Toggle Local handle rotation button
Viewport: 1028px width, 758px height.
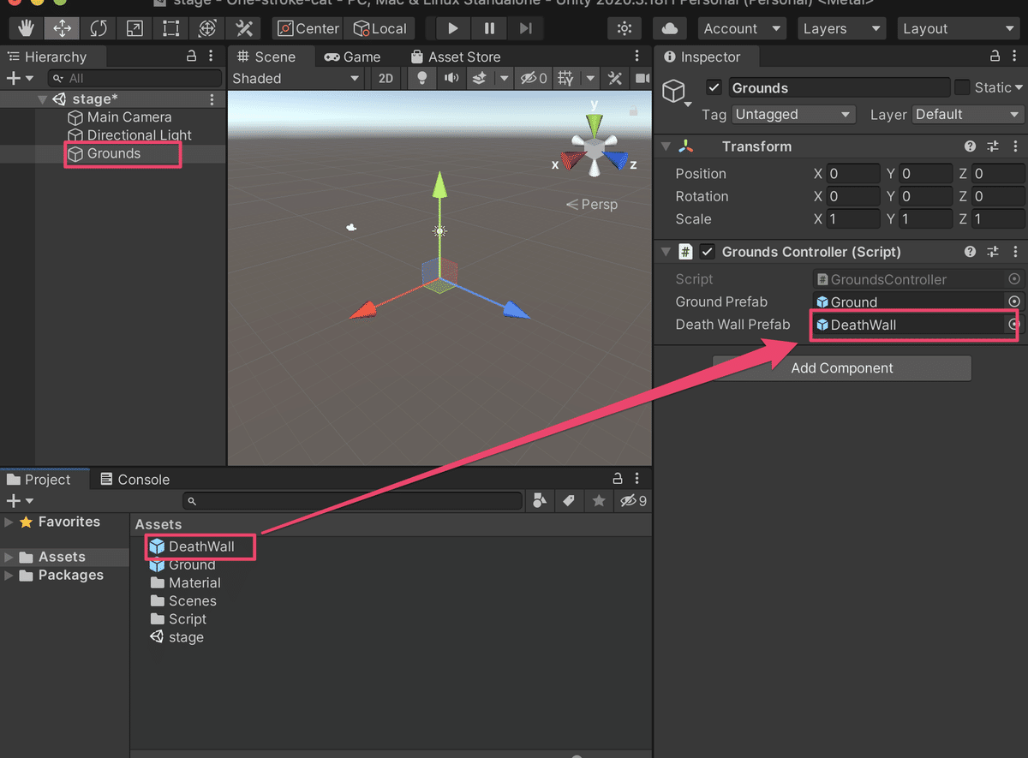point(380,28)
